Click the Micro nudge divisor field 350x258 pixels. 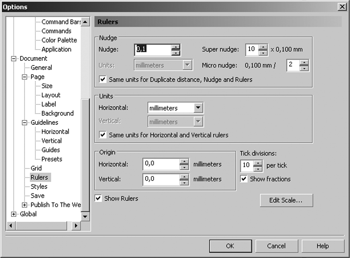(293, 65)
